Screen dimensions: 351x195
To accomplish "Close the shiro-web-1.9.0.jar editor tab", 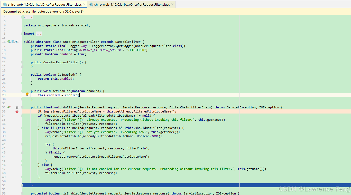I will click(x=85, y=4).
